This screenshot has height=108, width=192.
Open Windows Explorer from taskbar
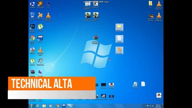[44, 106]
